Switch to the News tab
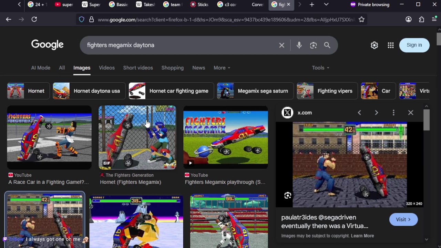This screenshot has height=248, width=441. click(198, 68)
